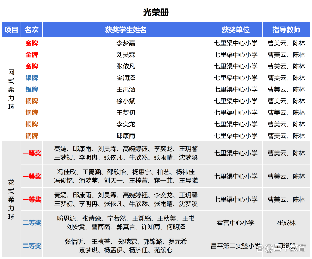Click the 项目 column header
This screenshot has height=259, width=312.
point(11,30)
